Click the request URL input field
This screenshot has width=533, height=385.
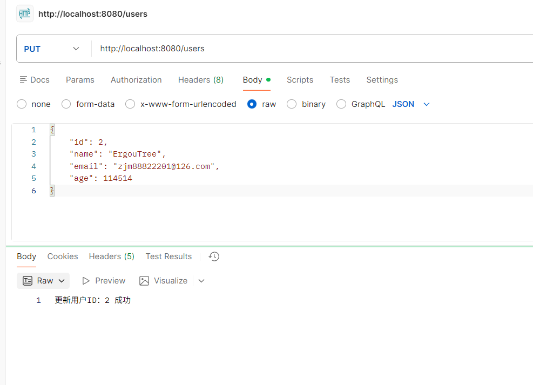(x=313, y=49)
